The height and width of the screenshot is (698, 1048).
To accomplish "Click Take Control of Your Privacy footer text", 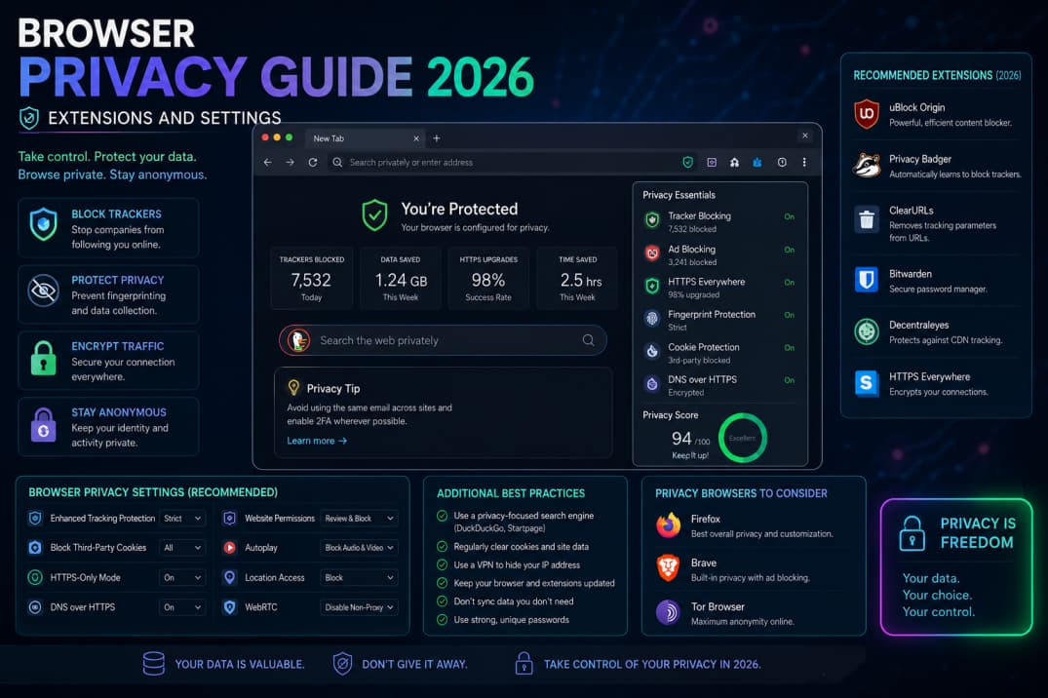I will tap(651, 664).
